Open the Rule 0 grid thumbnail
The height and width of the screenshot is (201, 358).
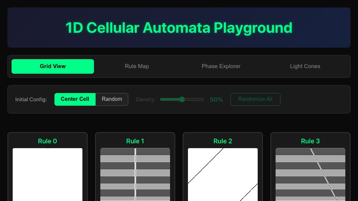(x=47, y=175)
